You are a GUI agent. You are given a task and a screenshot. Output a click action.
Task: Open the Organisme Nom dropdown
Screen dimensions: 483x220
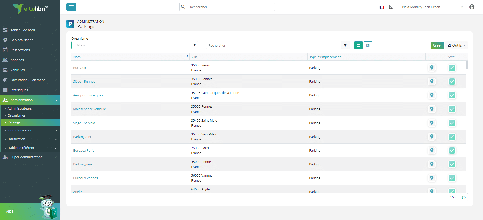click(x=135, y=45)
